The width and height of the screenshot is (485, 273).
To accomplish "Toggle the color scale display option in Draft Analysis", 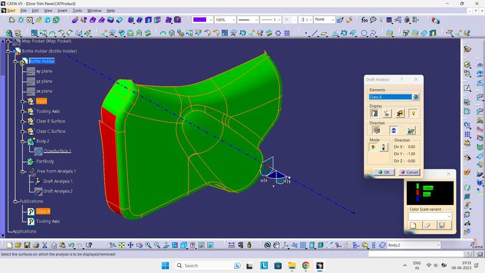I will click(374, 113).
